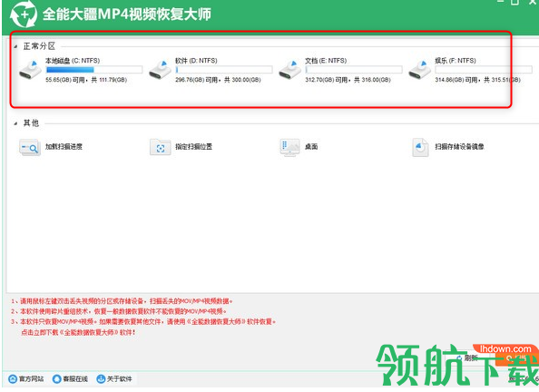Click 本地磁盘 (C: NTFS) label

[73, 61]
